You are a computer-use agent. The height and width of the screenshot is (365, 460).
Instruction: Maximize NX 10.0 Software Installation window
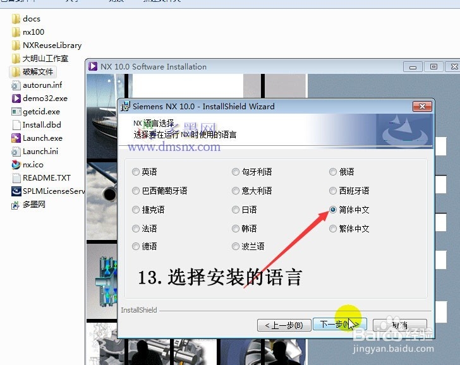433,67
